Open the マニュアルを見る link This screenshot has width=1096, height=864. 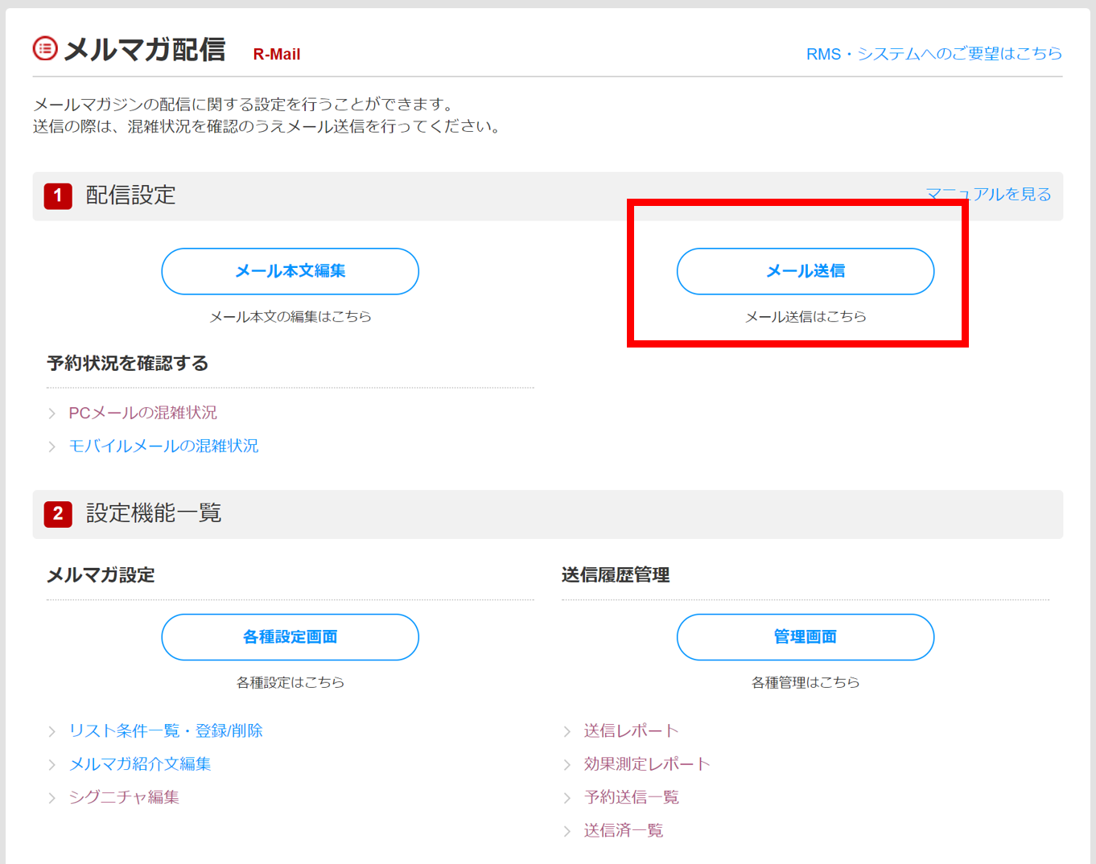click(x=988, y=194)
